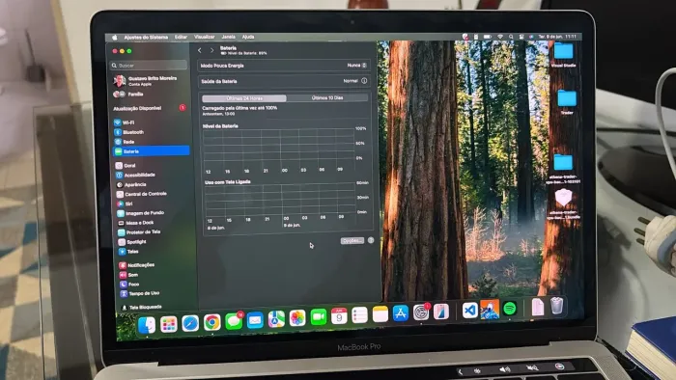Open Launchpad from the Dock

169,324
